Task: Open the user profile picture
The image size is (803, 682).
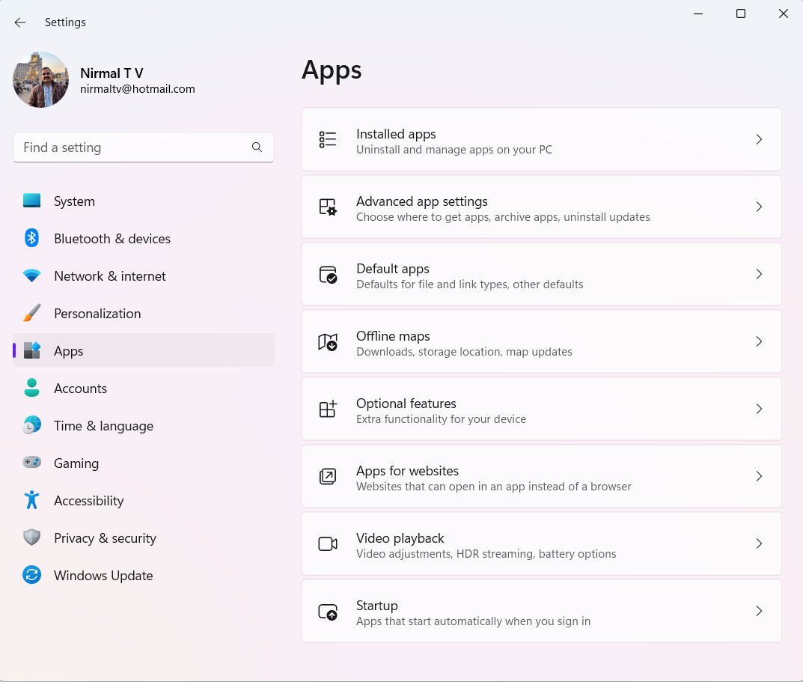Action: pyautogui.click(x=41, y=79)
